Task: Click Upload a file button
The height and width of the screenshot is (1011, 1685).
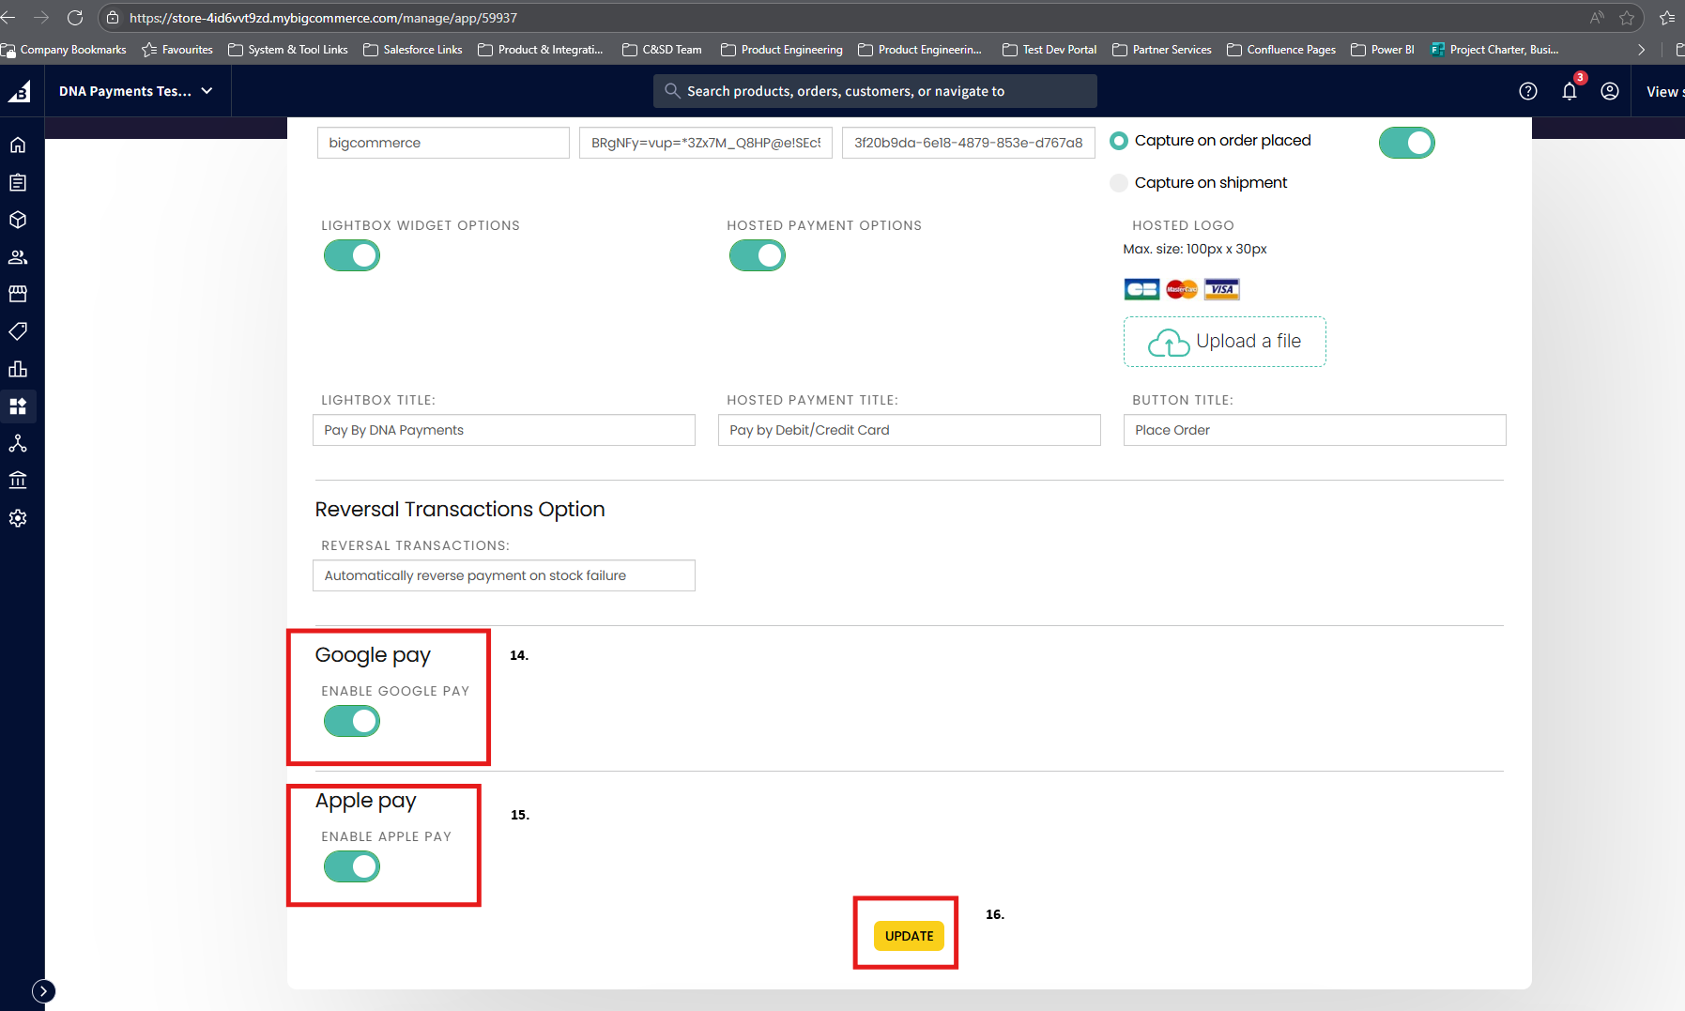Action: (1224, 342)
